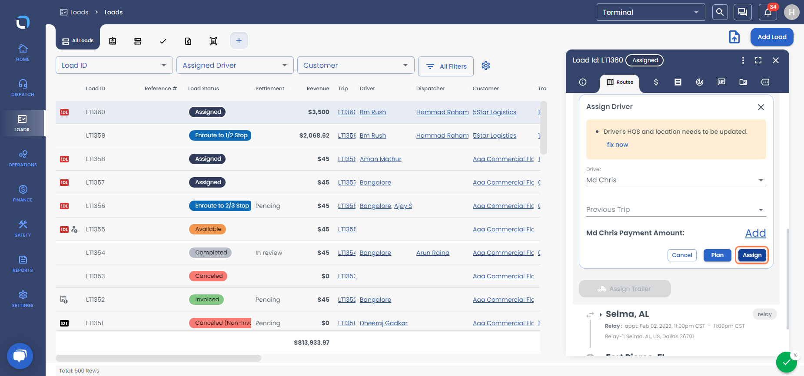Add a new view with plus button
Image resolution: width=804 pixels, height=376 pixels.
pyautogui.click(x=239, y=40)
